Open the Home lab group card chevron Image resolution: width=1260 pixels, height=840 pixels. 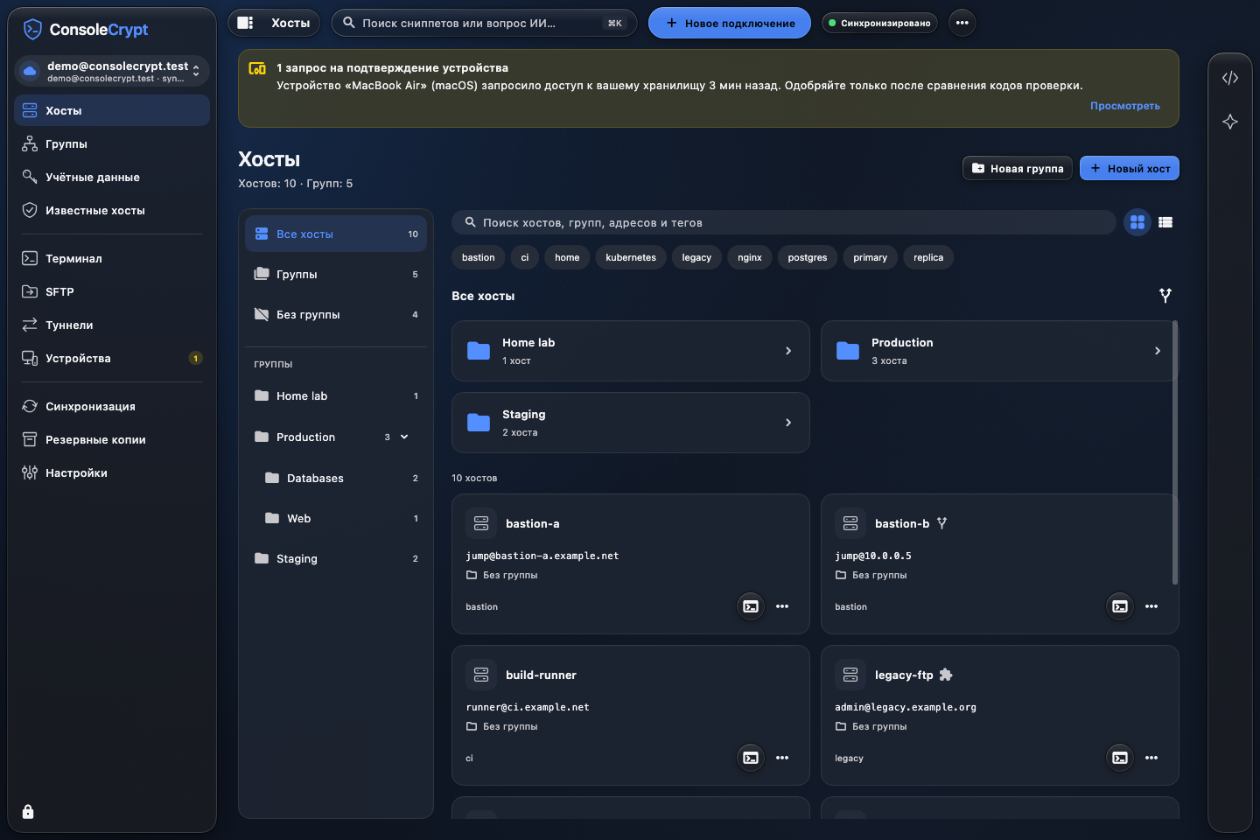coord(788,351)
